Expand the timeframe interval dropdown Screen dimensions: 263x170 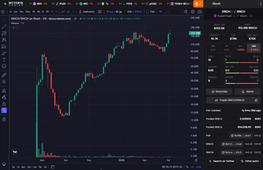point(56,12)
